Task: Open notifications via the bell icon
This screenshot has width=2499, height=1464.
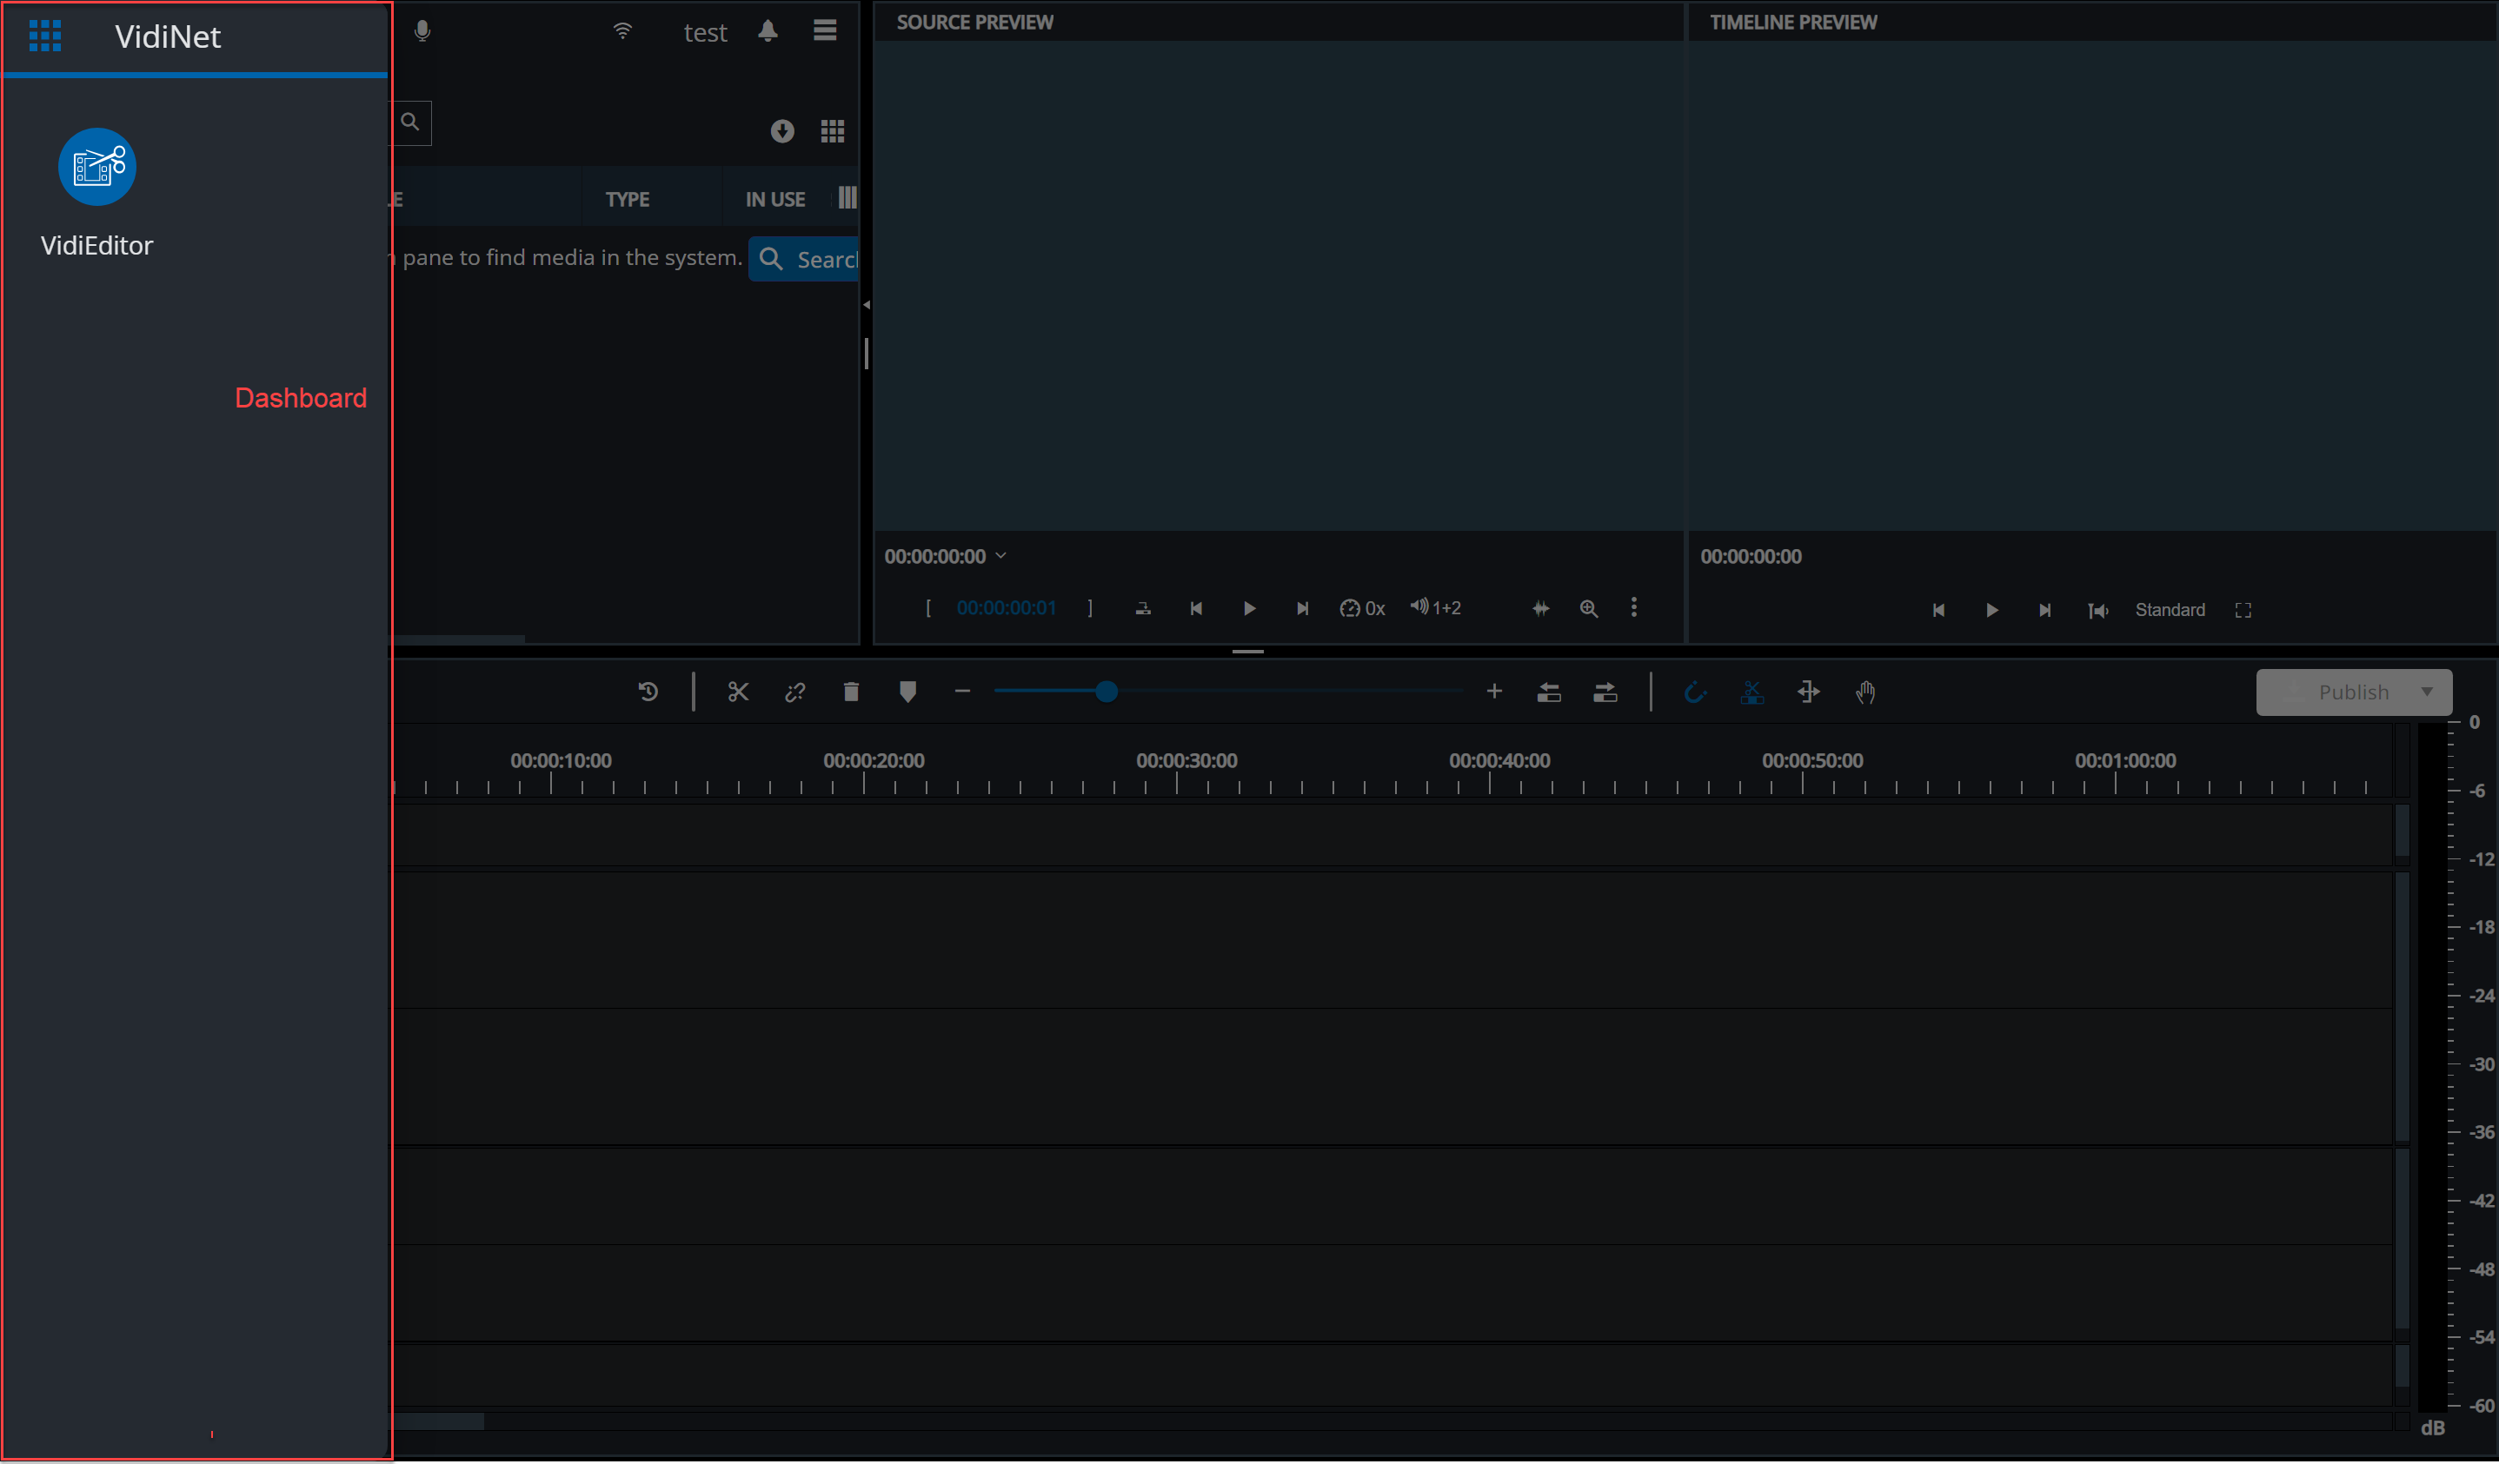Action: [x=768, y=30]
